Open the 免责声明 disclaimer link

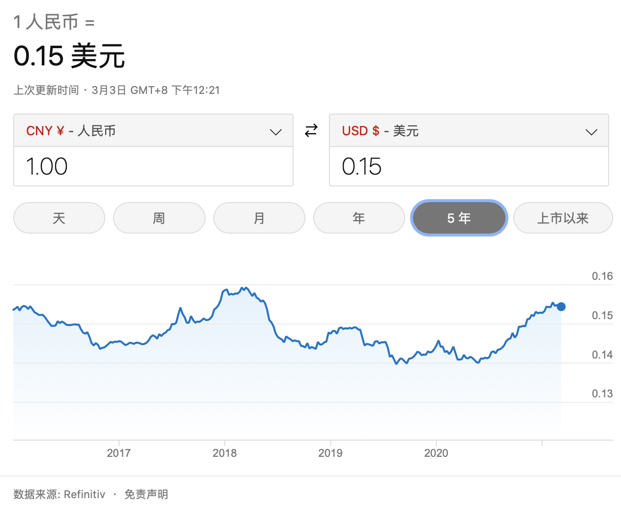tap(146, 494)
